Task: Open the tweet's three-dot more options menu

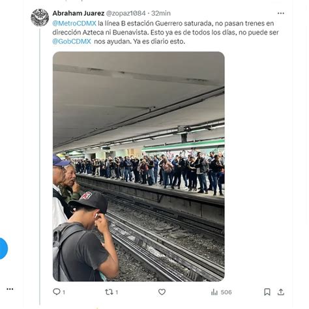Action: [x=281, y=14]
